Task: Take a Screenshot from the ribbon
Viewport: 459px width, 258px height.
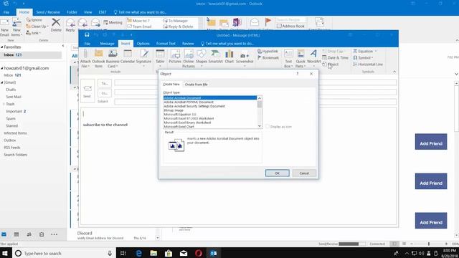Action: (245, 59)
